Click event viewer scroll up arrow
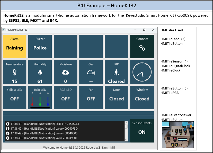Image resolution: width=213 pixels, height=153 pixels. click(126, 123)
